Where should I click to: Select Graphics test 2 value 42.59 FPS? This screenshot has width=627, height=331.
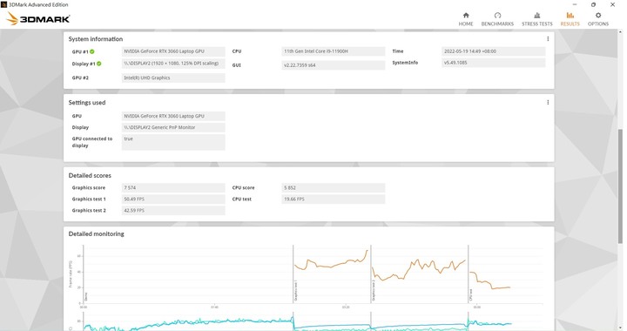pos(173,210)
